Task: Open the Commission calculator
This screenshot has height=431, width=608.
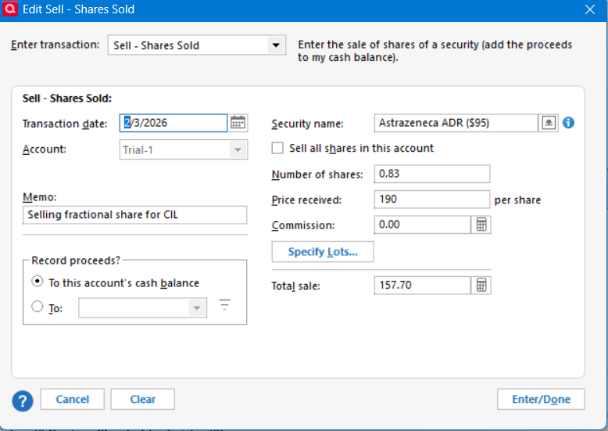Action: coord(481,225)
